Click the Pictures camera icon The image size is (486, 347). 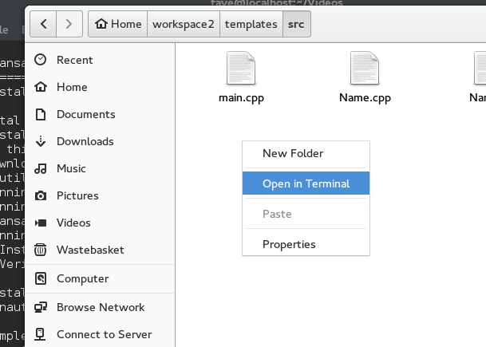click(x=41, y=195)
